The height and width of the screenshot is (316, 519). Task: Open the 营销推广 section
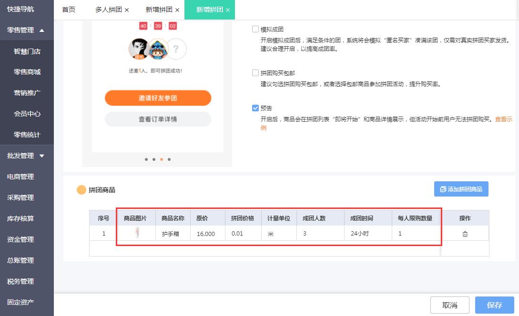point(27,92)
